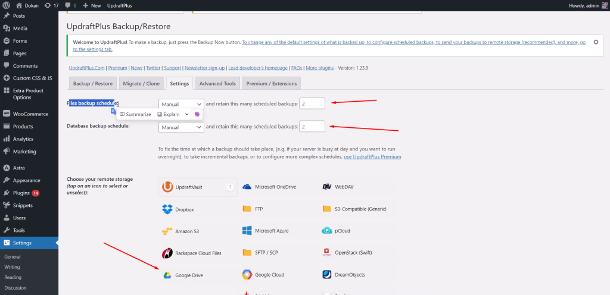
Task: Open the 17 pending updates
Action: (x=52, y=5)
